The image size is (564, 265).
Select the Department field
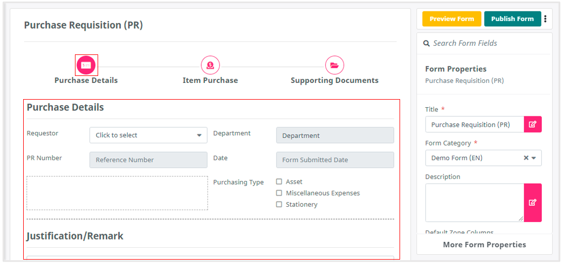(x=335, y=135)
